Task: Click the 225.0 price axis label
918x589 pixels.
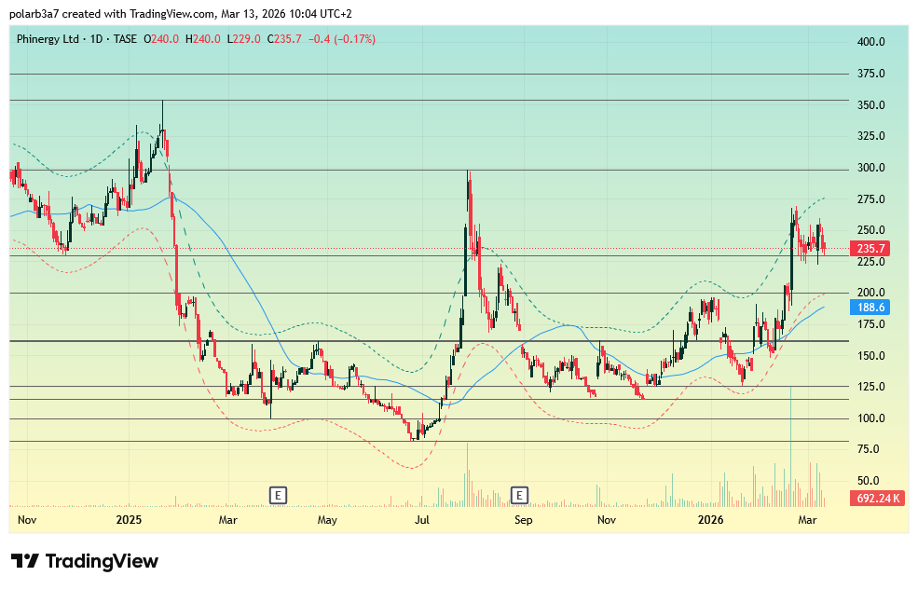Action: click(x=870, y=262)
